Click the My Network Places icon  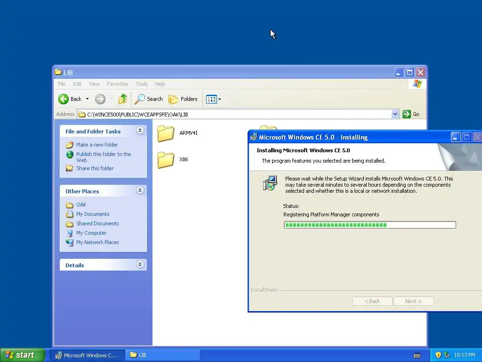pyautogui.click(x=70, y=242)
